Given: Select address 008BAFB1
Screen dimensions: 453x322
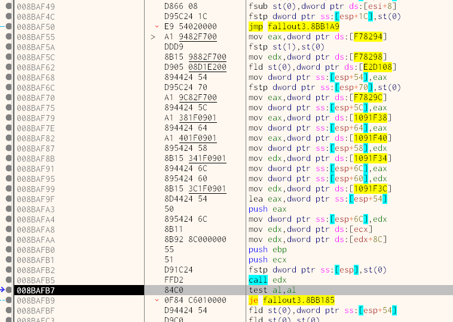Looking at the screenshot, I should (36, 260).
